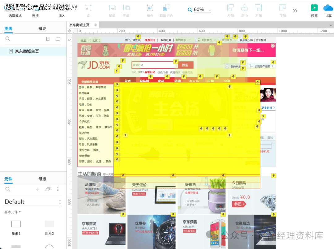Click the 去购物车结算 cart button

[x=261, y=66]
